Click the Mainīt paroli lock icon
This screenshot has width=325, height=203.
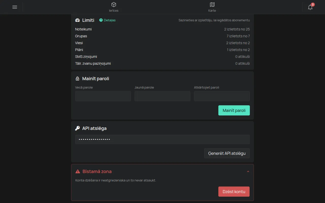tap(77, 79)
